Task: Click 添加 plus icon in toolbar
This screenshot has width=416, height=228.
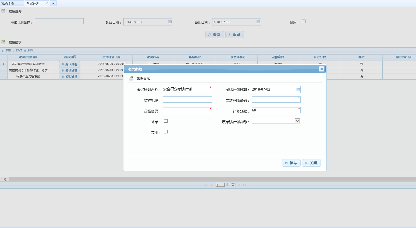Action: pos(2,51)
